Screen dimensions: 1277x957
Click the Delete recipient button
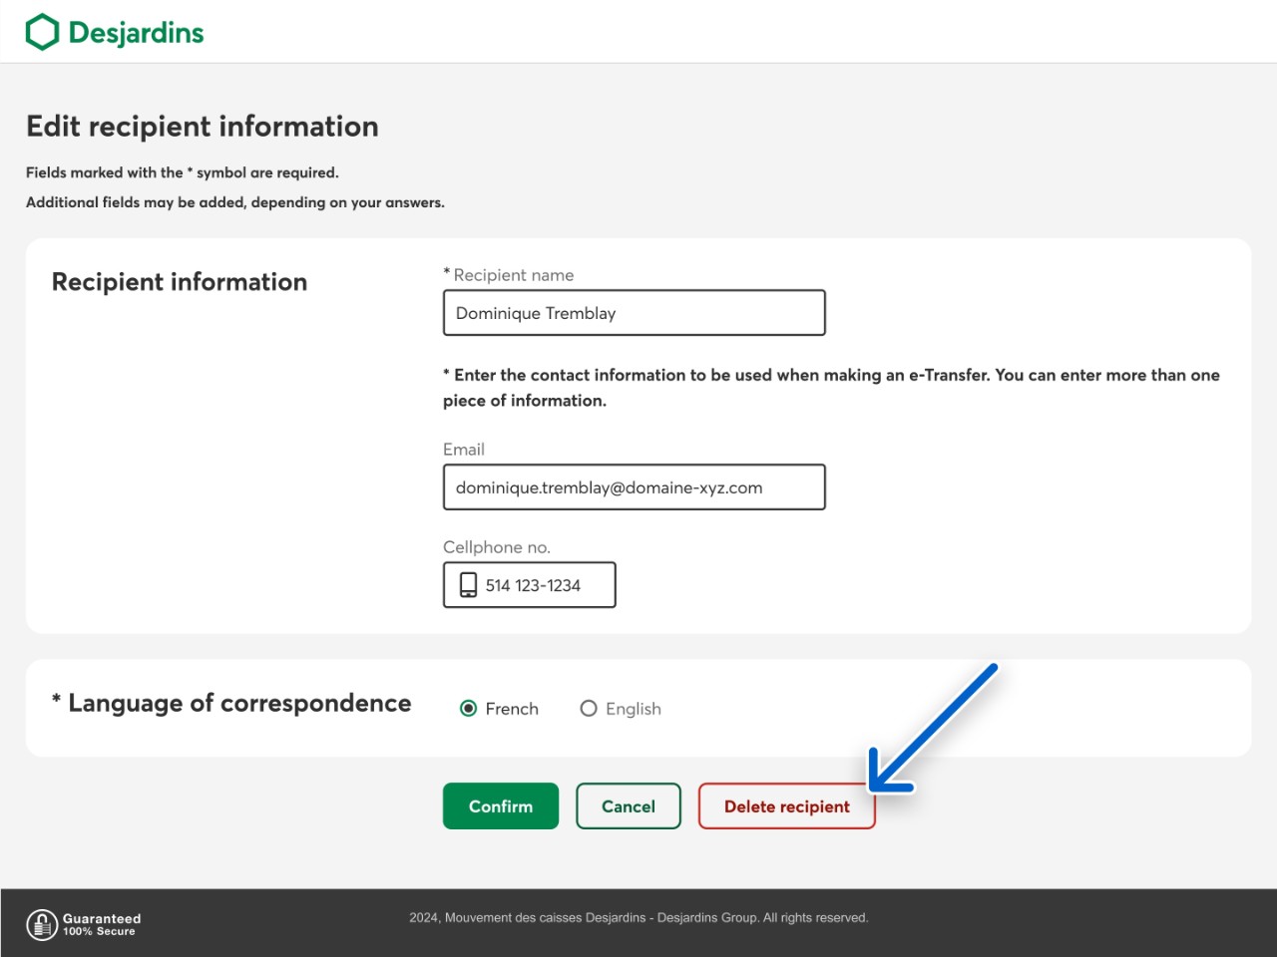[x=786, y=806]
